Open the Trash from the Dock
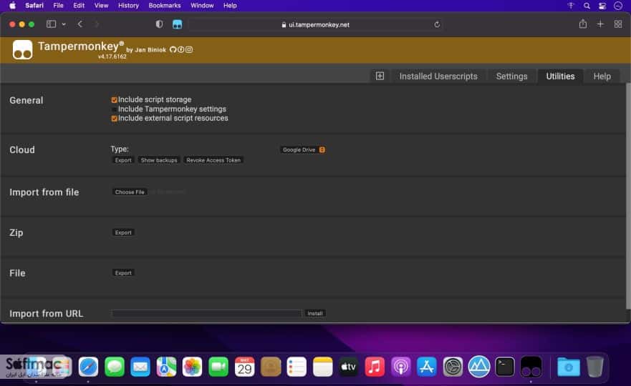The width and height of the screenshot is (631, 386). click(x=594, y=366)
